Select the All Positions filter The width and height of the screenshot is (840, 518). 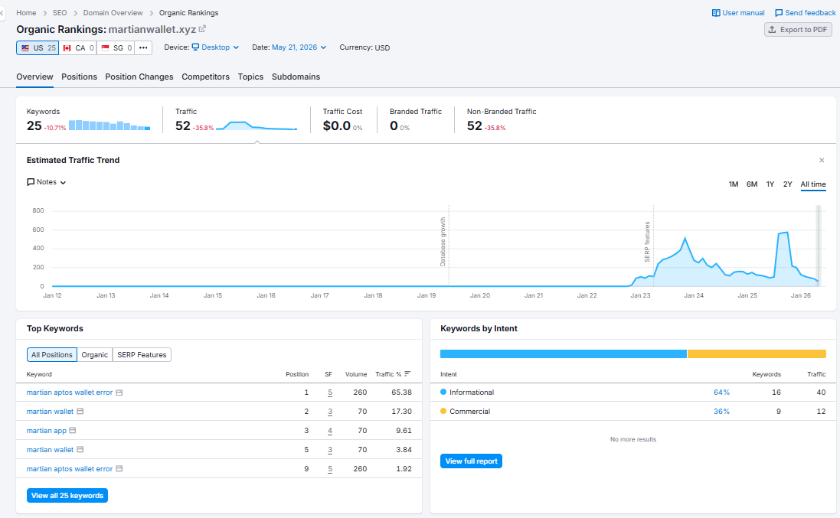click(52, 355)
